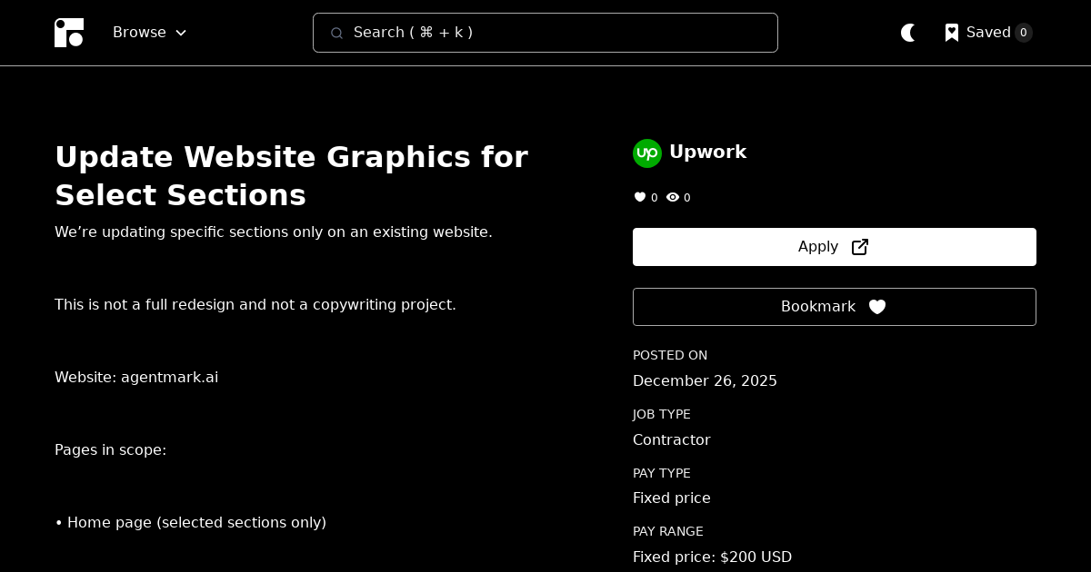This screenshot has height=572, width=1091.
Task: Toggle dark mode with the moon icon
Action: (x=908, y=33)
